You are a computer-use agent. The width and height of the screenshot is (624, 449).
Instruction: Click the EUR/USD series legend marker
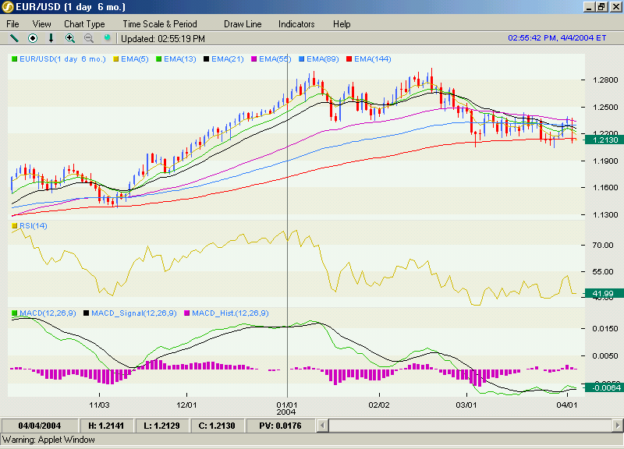point(15,59)
